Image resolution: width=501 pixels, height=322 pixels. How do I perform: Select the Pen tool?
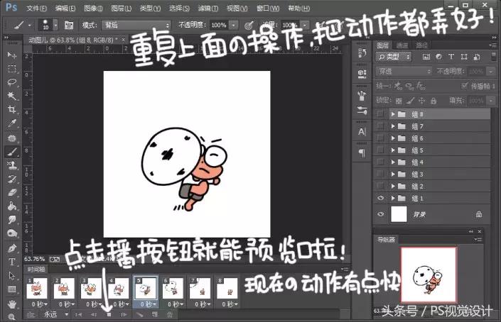point(12,248)
